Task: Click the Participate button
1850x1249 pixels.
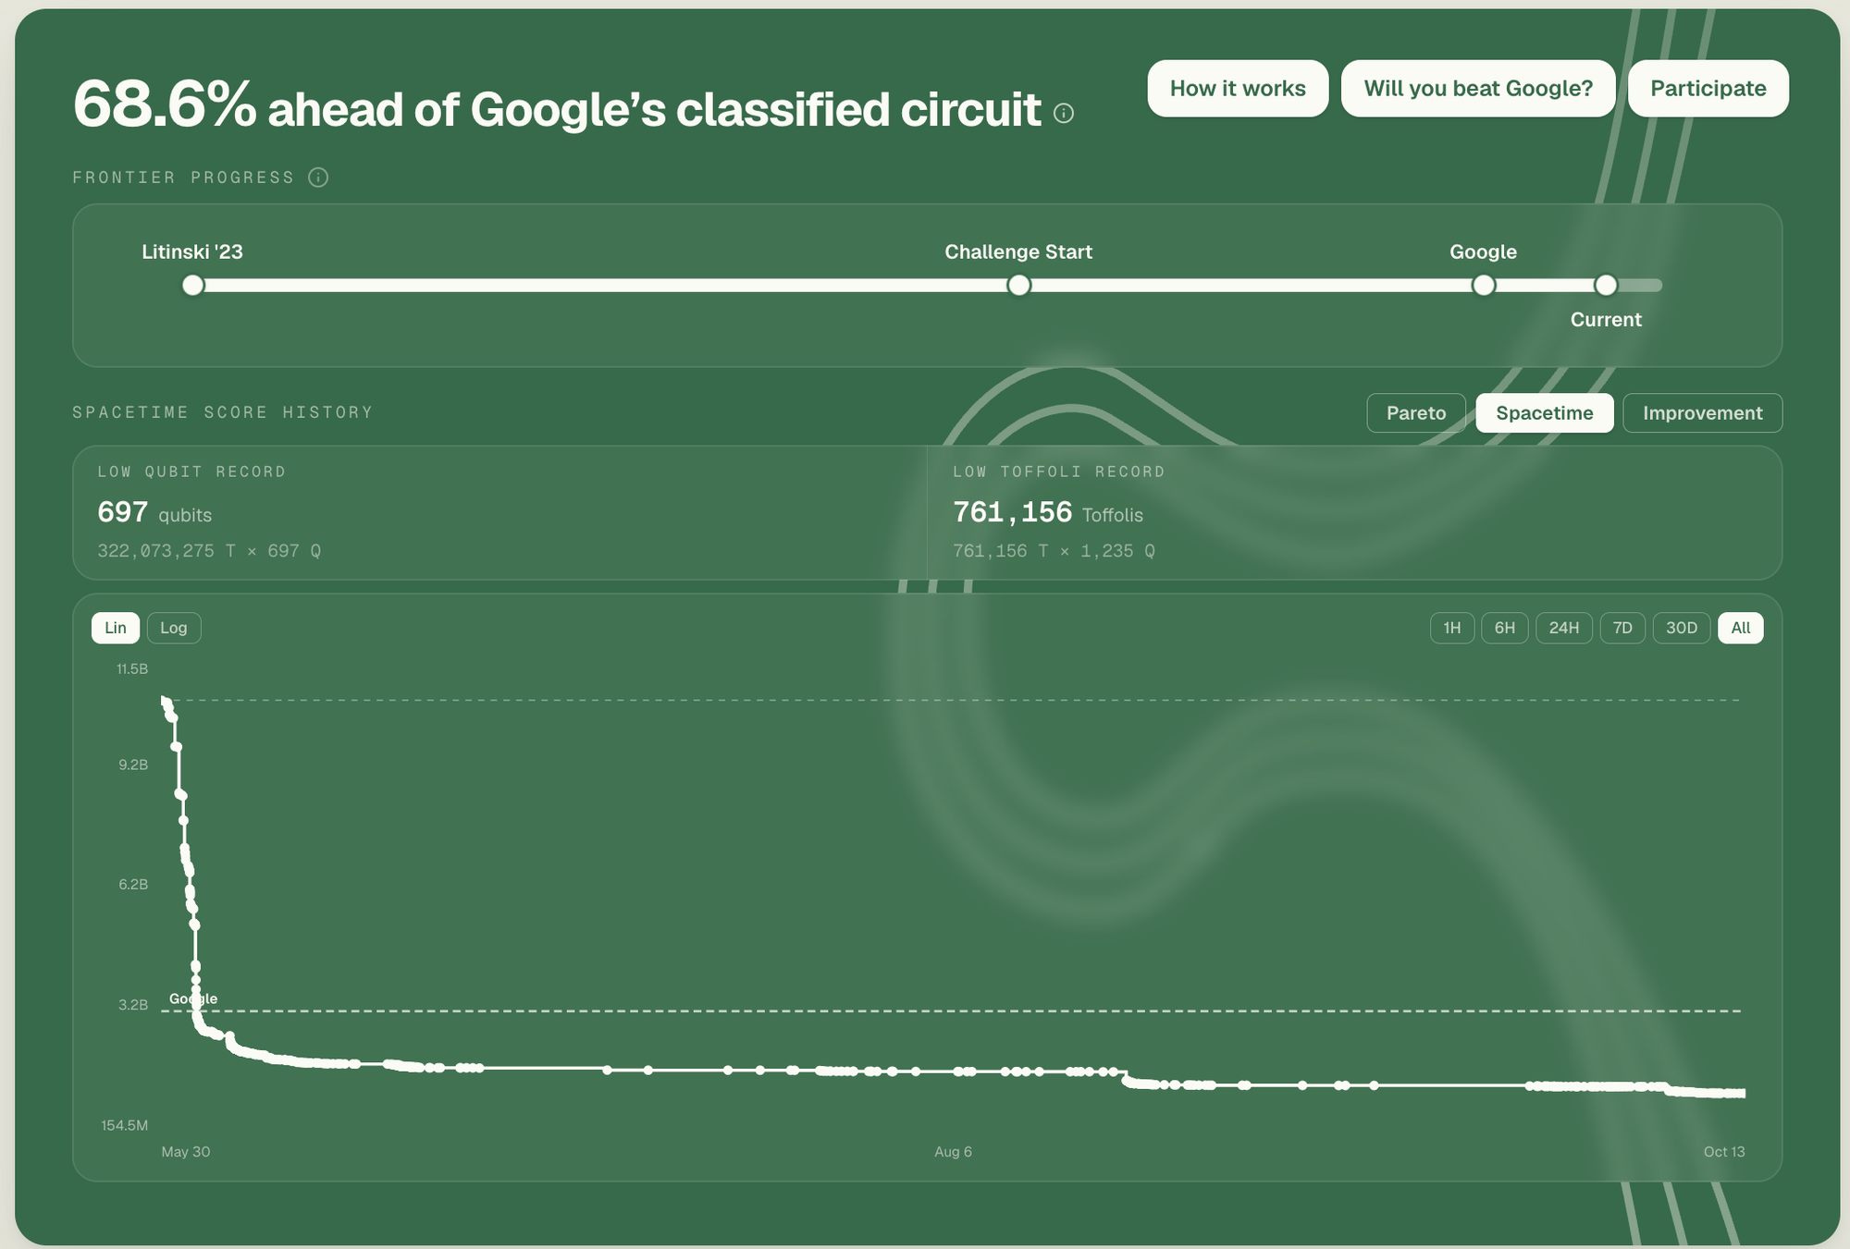Action: point(1708,89)
